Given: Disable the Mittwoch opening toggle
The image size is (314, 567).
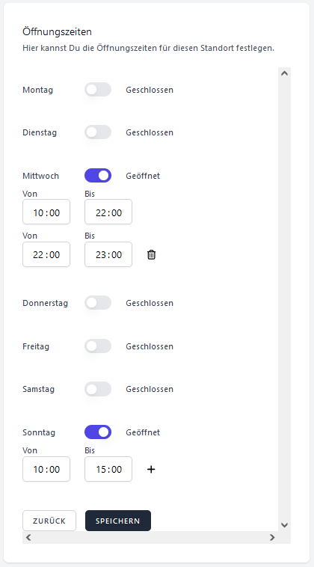Looking at the screenshot, I should (x=98, y=176).
